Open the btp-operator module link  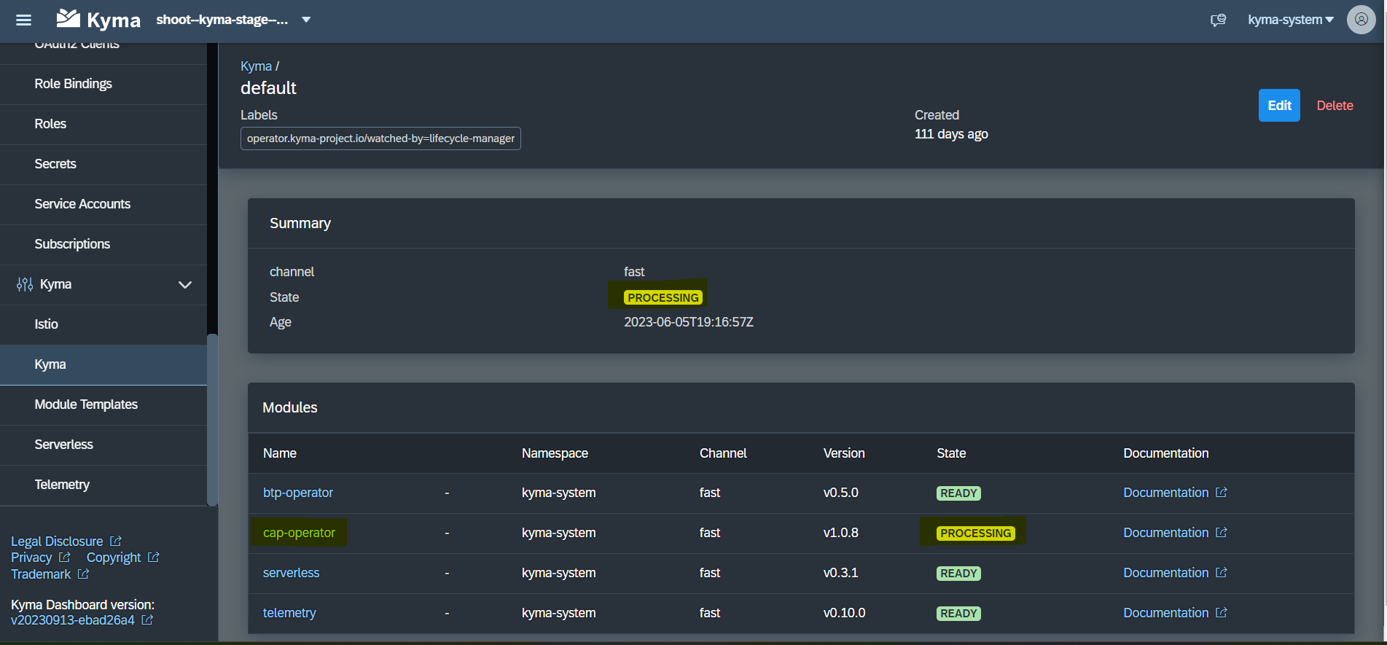298,493
